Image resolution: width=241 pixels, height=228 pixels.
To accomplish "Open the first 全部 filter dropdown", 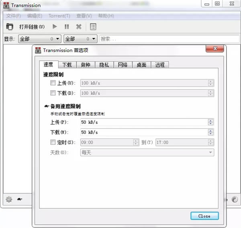I will click(40, 39).
